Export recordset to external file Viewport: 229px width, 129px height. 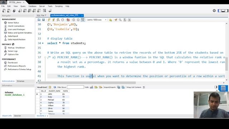pyautogui.click(x=119, y=87)
